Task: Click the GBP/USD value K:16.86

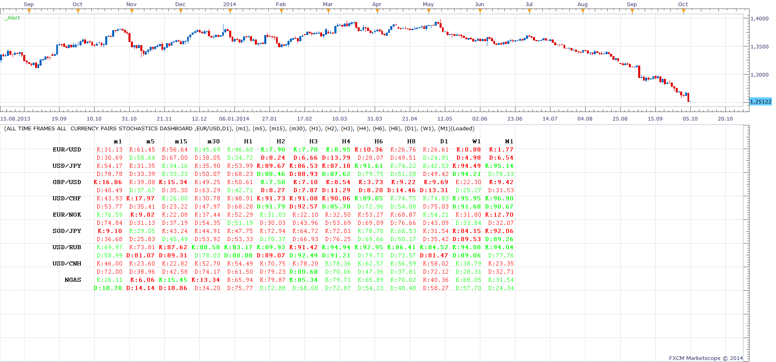Action: pyautogui.click(x=108, y=182)
